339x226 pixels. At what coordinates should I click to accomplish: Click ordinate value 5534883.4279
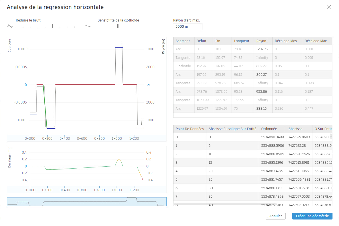(272, 171)
